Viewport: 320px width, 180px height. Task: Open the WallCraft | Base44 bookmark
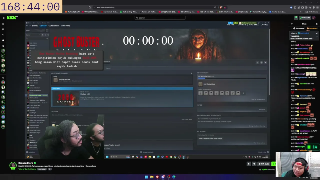[x=72, y=12]
